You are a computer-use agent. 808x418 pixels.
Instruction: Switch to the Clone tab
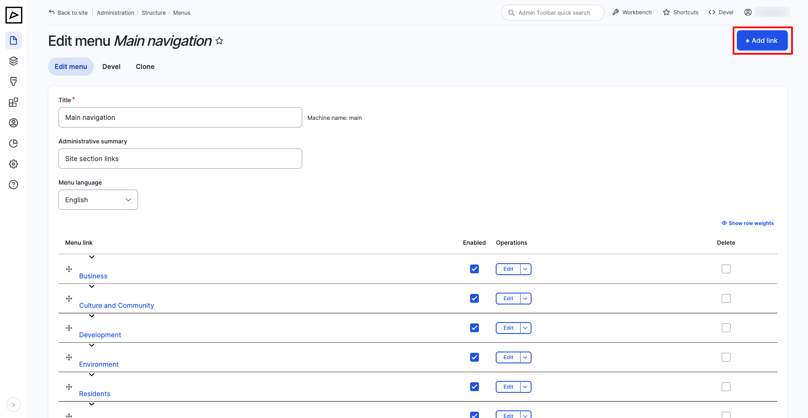145,66
